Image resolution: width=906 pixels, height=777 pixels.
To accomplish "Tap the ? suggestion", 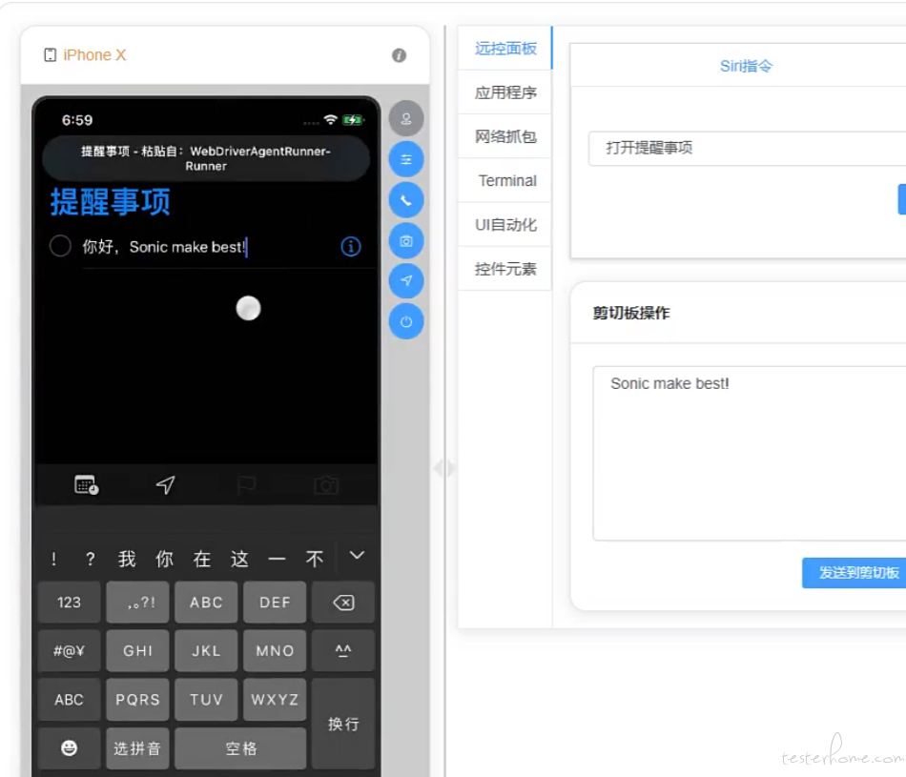I will (x=91, y=559).
